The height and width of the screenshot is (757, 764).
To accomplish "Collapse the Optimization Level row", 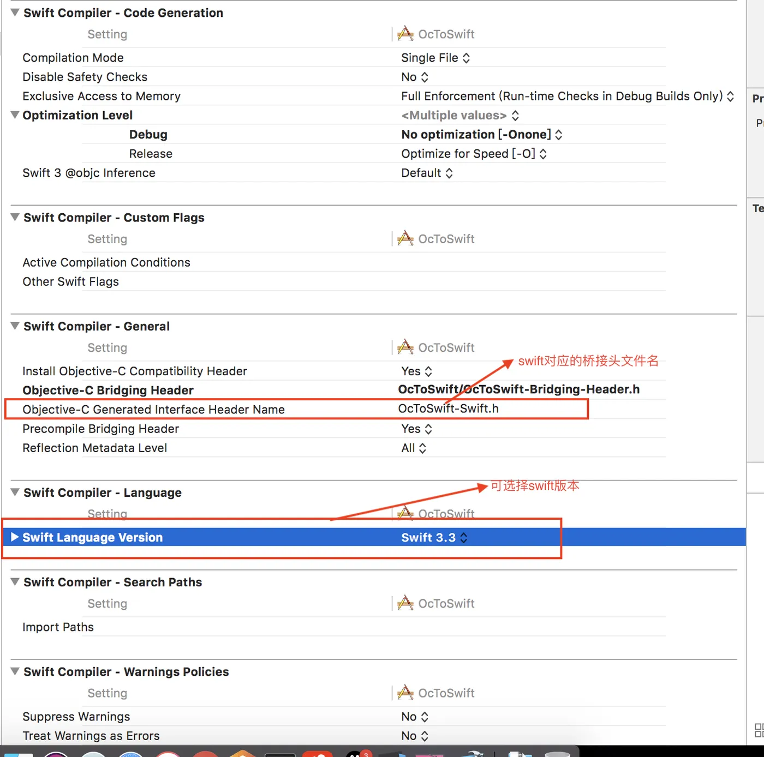I will [15, 115].
